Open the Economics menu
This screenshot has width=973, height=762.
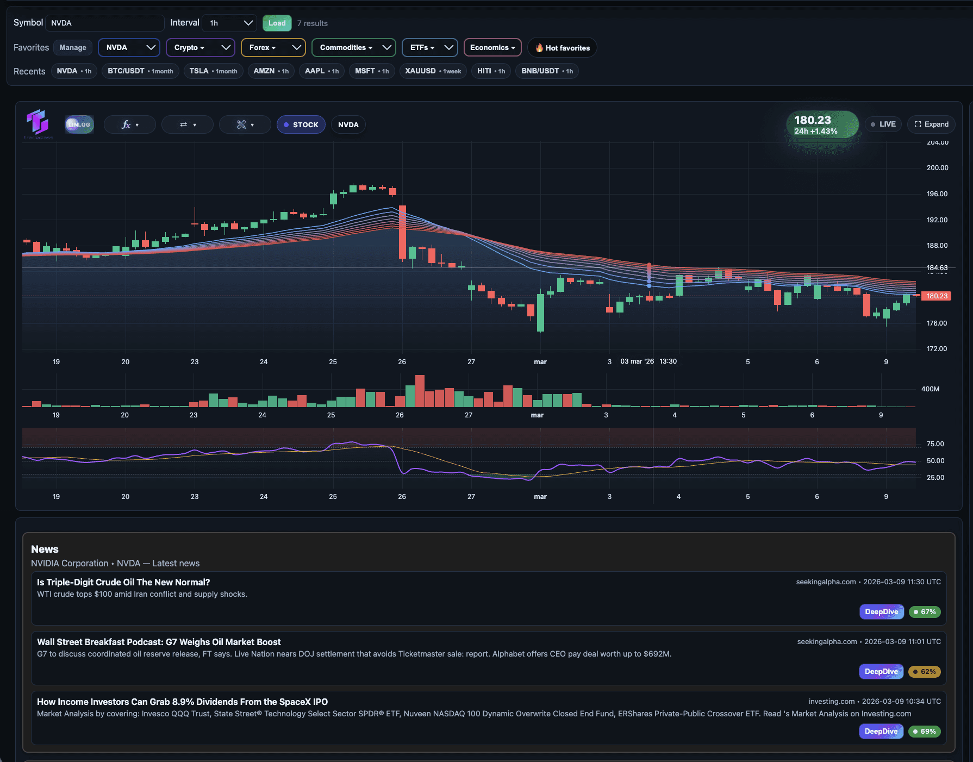click(492, 47)
